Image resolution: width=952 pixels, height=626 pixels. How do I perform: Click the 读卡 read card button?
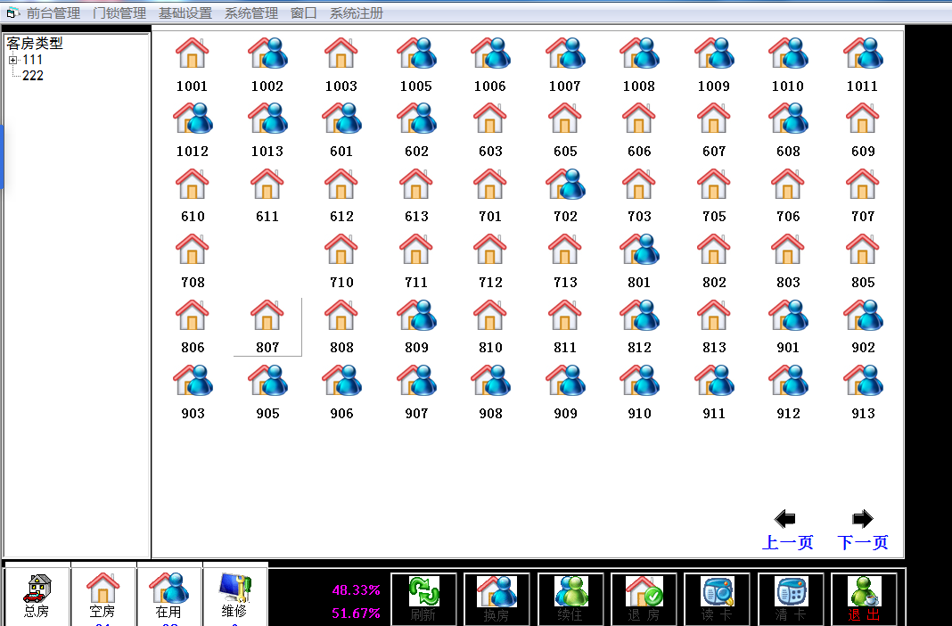click(717, 598)
